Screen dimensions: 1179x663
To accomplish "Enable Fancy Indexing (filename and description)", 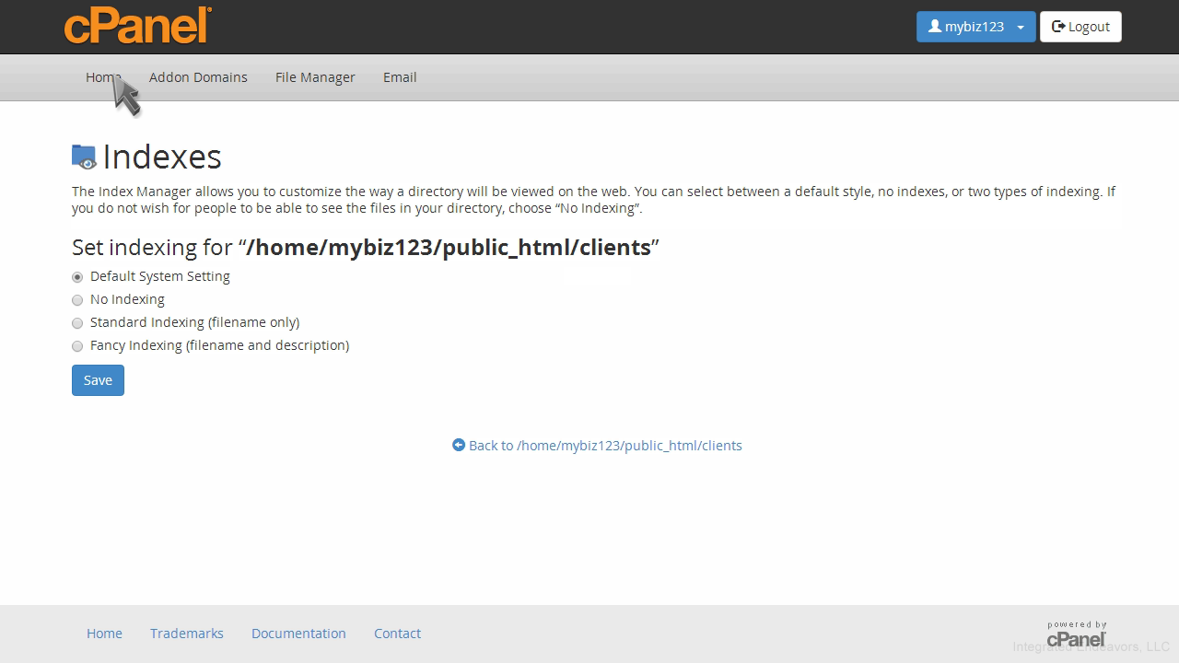I will tap(77, 346).
